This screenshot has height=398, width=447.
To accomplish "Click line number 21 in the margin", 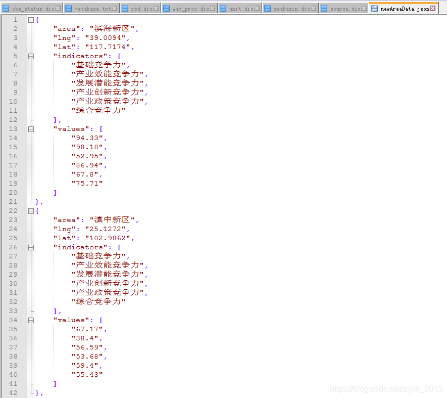I will coord(13,202).
